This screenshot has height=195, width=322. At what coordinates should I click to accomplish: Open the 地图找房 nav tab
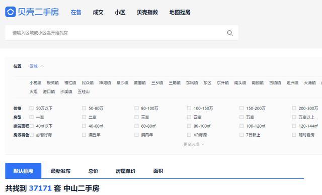click(180, 12)
